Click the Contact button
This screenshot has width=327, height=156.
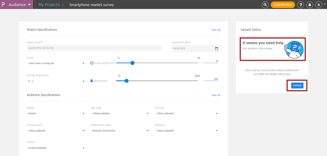pos(297,85)
